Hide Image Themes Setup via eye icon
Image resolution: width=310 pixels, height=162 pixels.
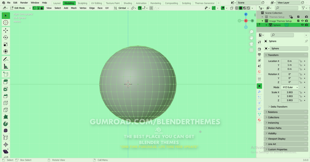302,21
